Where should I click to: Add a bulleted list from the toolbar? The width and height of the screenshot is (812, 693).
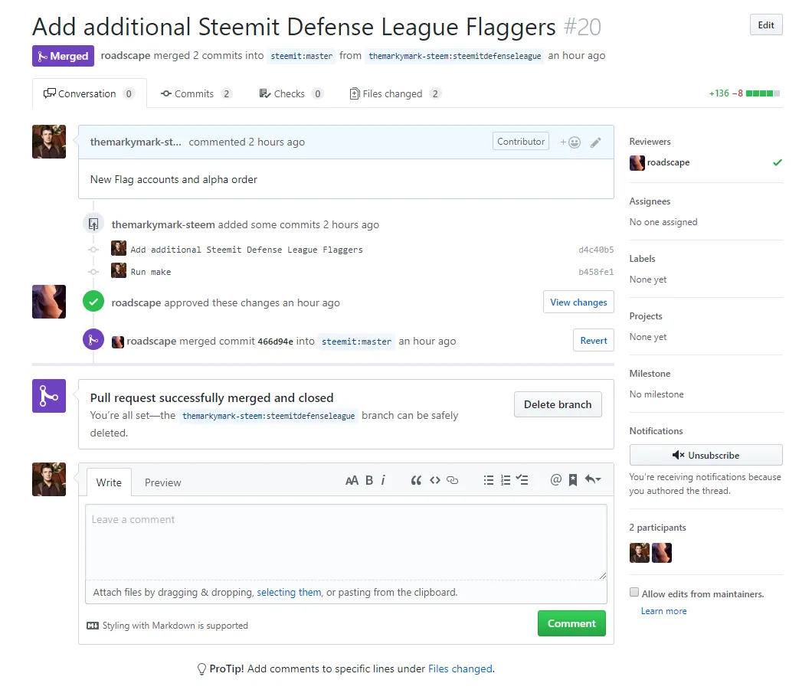click(488, 480)
